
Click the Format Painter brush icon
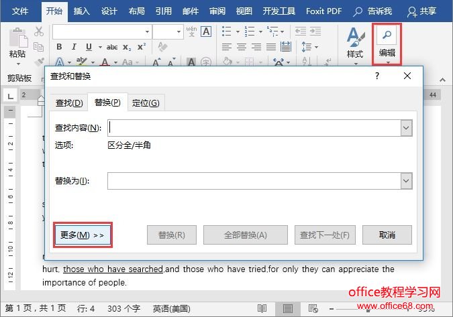pos(39,62)
